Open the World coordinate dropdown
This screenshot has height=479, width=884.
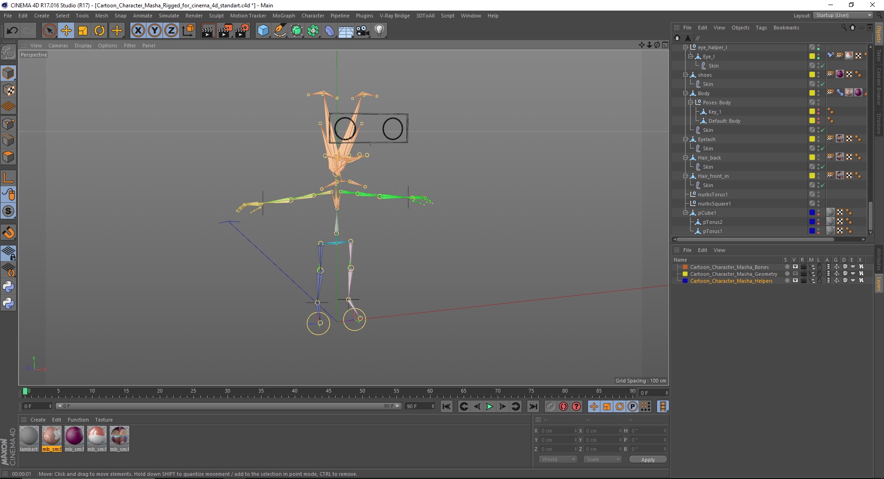tap(558, 459)
